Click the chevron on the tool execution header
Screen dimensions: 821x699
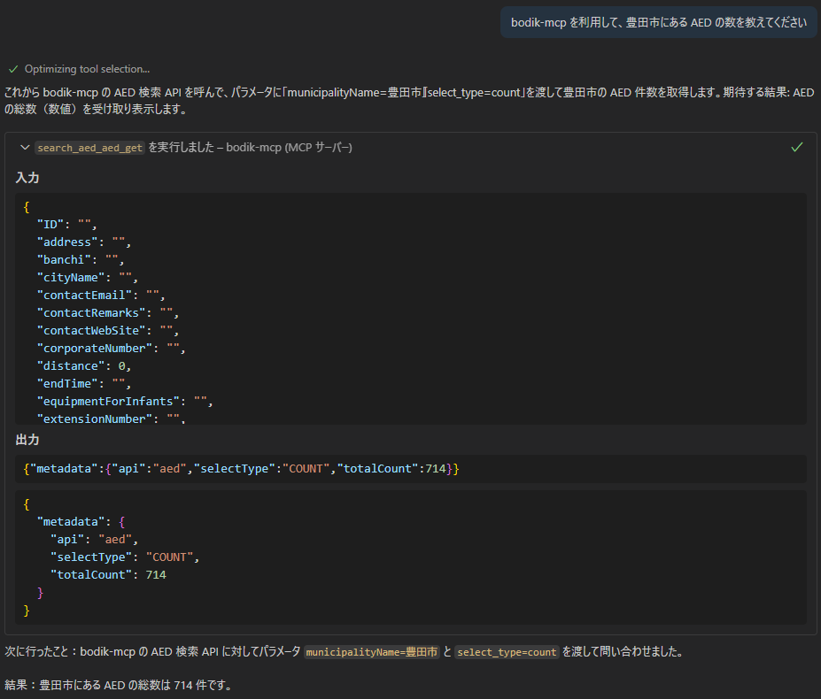(25, 148)
